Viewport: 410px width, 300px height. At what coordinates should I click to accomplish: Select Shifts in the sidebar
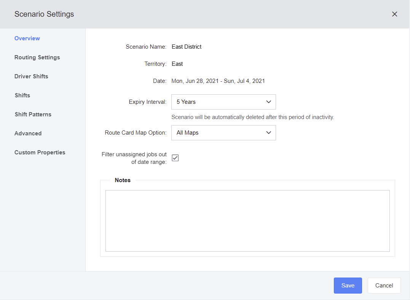pyautogui.click(x=22, y=95)
